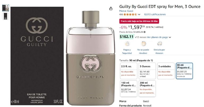Choose the 150 ml package size option

tap(129, 89)
